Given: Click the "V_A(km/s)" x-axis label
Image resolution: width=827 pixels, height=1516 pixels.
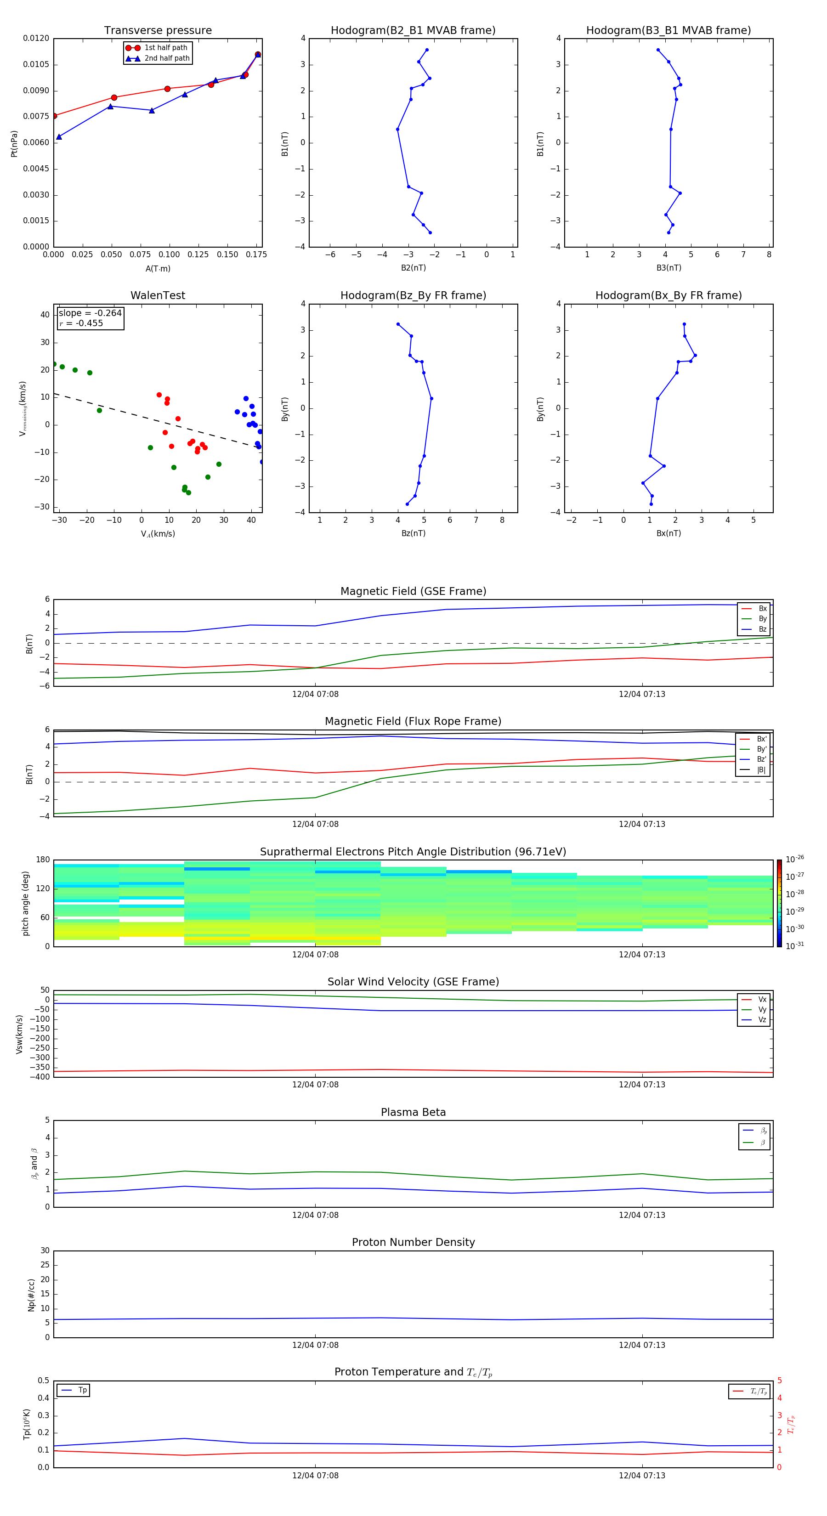Looking at the screenshot, I should 158,534.
